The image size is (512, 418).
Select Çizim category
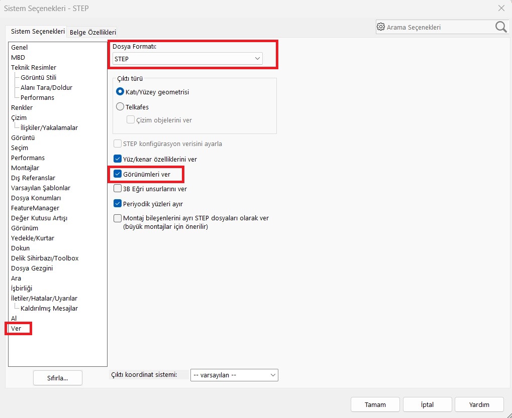(x=19, y=118)
